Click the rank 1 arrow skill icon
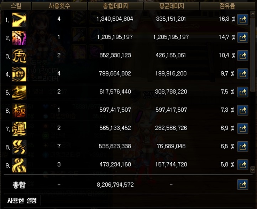This screenshot has height=209, width=257. pos(19,20)
